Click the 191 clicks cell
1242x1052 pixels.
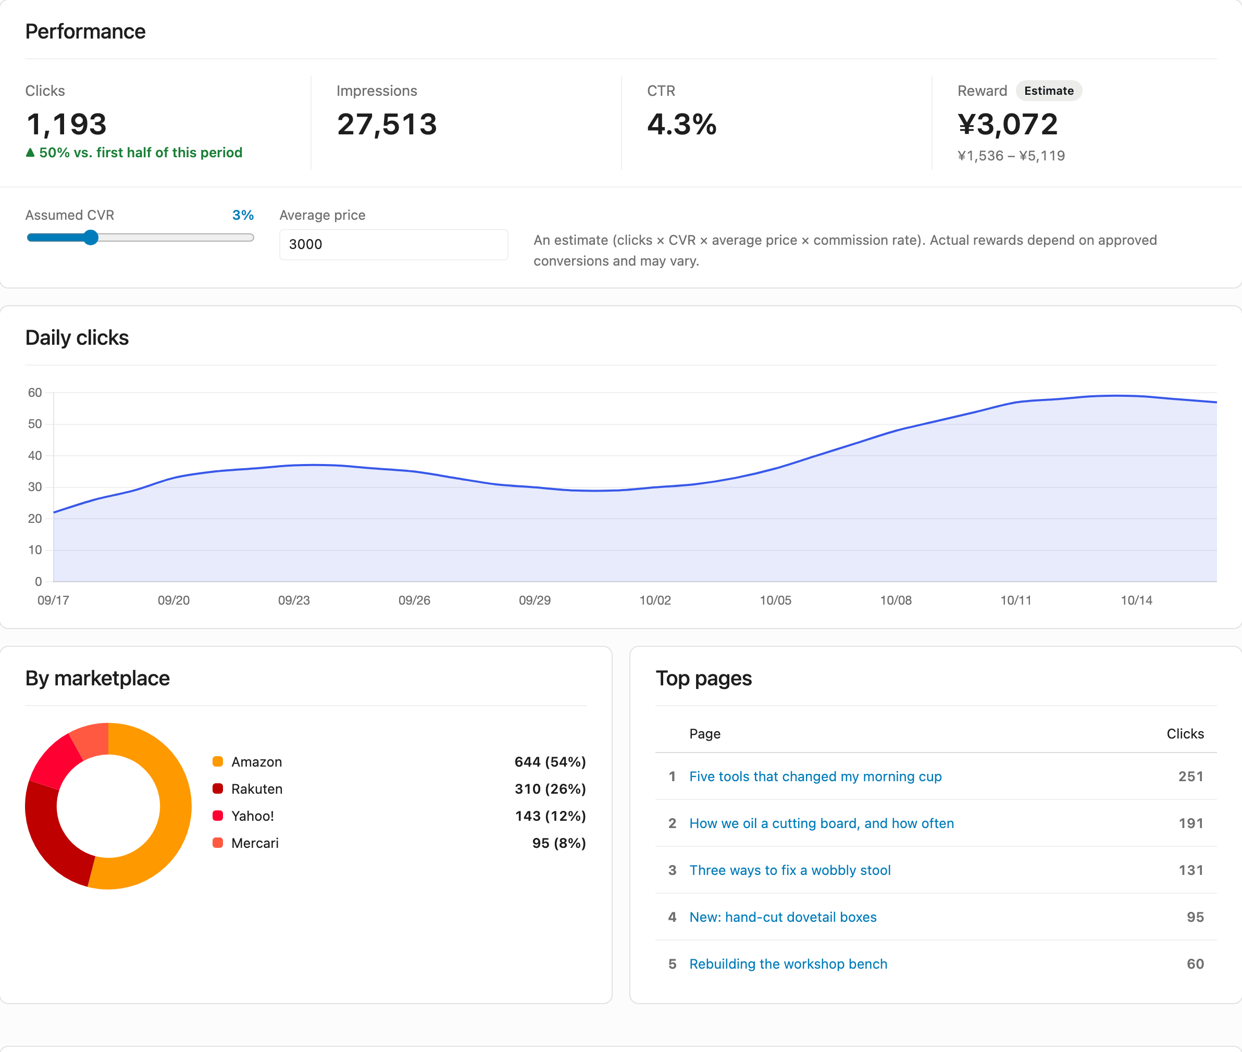click(x=1191, y=823)
